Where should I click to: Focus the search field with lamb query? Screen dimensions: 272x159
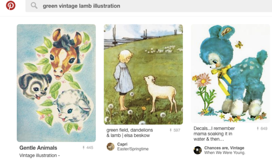[146, 6]
